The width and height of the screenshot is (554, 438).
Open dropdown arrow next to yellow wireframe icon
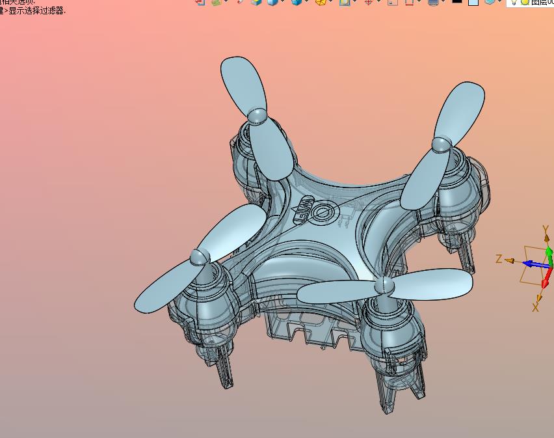pos(331,1)
